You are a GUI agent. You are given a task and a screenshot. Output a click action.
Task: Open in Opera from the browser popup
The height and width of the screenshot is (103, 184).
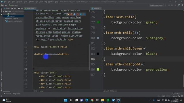click(77, 14)
